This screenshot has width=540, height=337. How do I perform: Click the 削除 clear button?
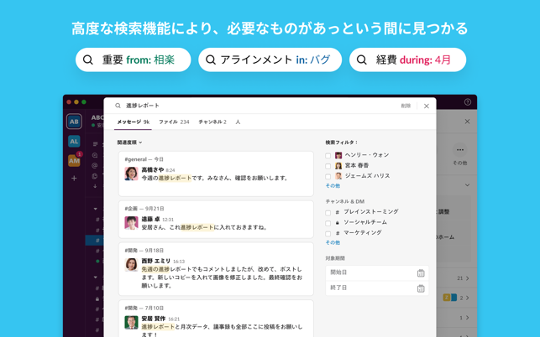[x=406, y=106]
